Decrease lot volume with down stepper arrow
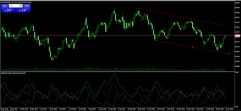The image size is (241, 111). pyautogui.click(x=21, y=7)
